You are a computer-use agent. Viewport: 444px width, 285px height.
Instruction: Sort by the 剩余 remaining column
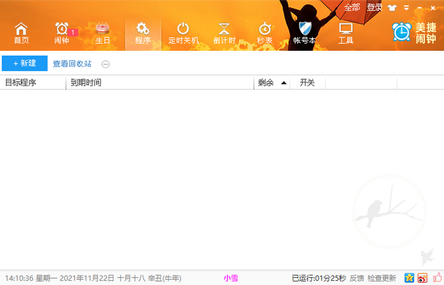pos(272,83)
